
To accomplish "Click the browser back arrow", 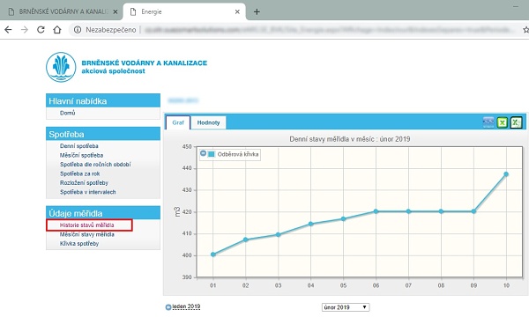I will (x=8, y=30).
